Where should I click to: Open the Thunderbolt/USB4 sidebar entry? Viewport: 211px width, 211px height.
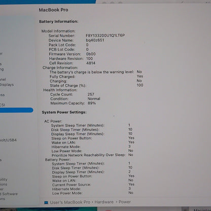(x=8, y=140)
